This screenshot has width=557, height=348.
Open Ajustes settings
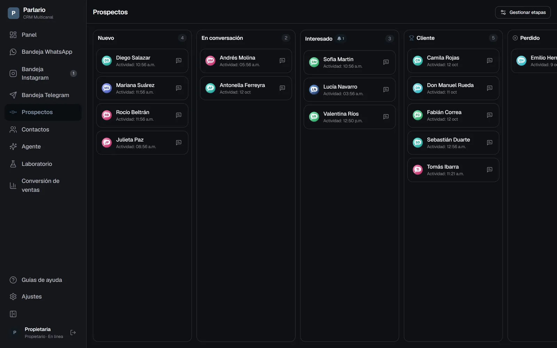(x=43, y=296)
